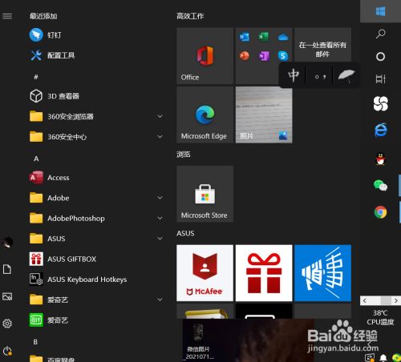Open the Office tile
This screenshot has width=401, height=362.
[205, 56]
